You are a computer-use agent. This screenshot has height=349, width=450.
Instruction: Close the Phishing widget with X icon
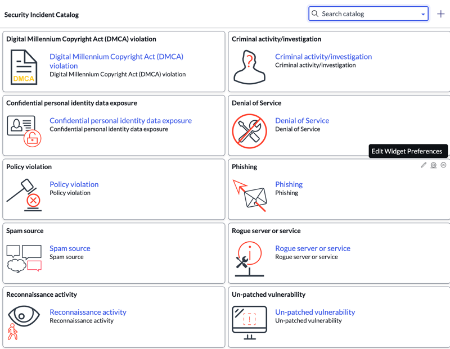pos(443,165)
